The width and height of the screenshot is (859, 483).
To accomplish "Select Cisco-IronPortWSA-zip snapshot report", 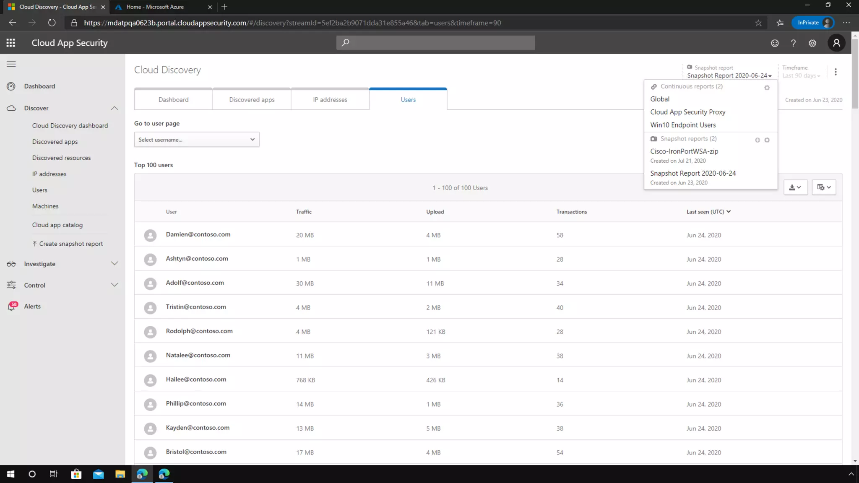I will [684, 151].
